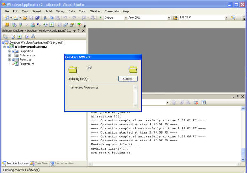This screenshot has height=173, width=247.
Task: Click the 'svn revert Program.cs' log in dialog
Action: (x=84, y=88)
